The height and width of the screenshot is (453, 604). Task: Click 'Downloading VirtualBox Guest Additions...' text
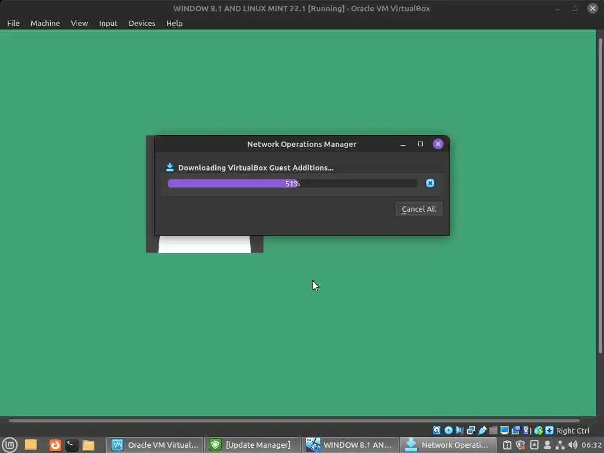256,168
